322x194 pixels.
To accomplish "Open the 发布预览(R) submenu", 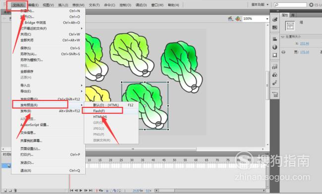I will pyautogui.click(x=48, y=105).
